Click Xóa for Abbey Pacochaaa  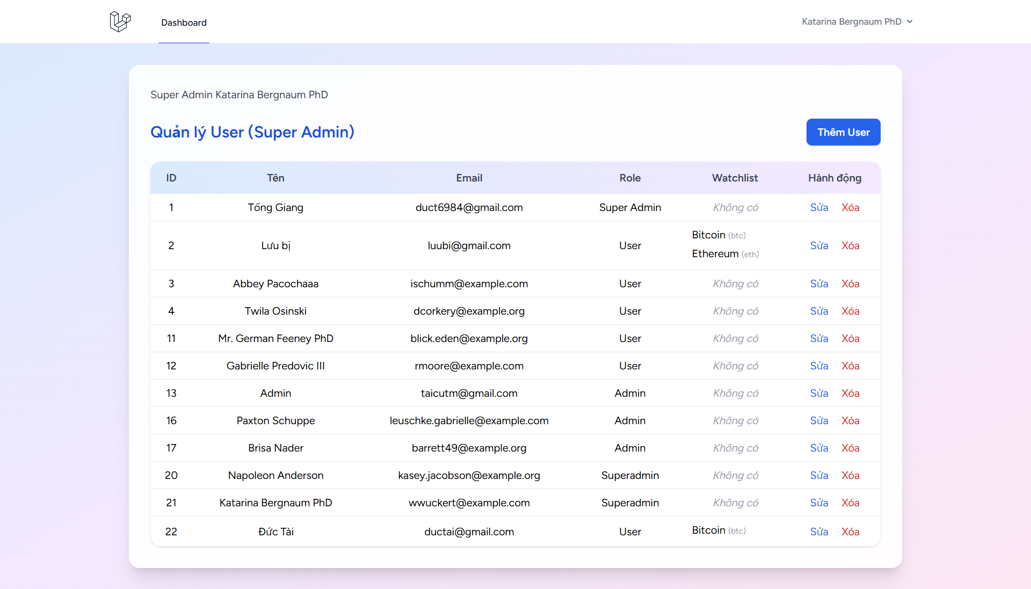coord(850,284)
